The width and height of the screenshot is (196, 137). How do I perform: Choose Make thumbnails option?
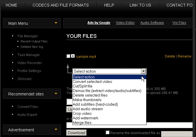pyautogui.click(x=109, y=100)
